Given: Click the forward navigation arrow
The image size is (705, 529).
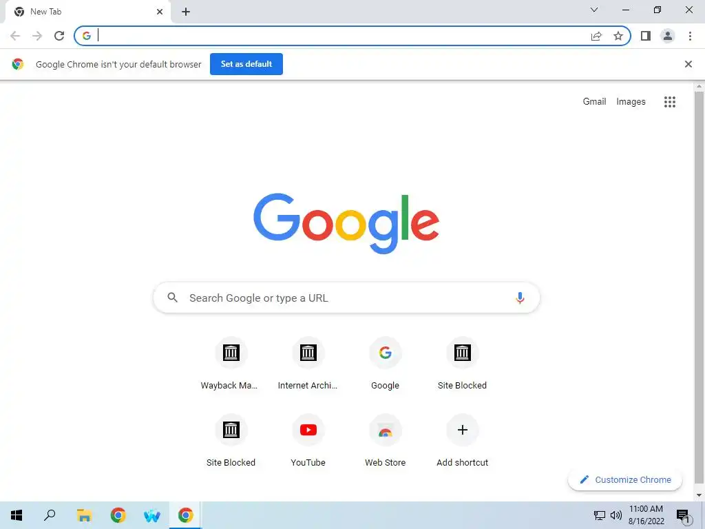Looking at the screenshot, I should click(37, 36).
